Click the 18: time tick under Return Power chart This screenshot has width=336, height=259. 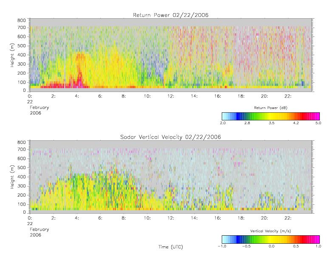pyautogui.click(x=241, y=96)
